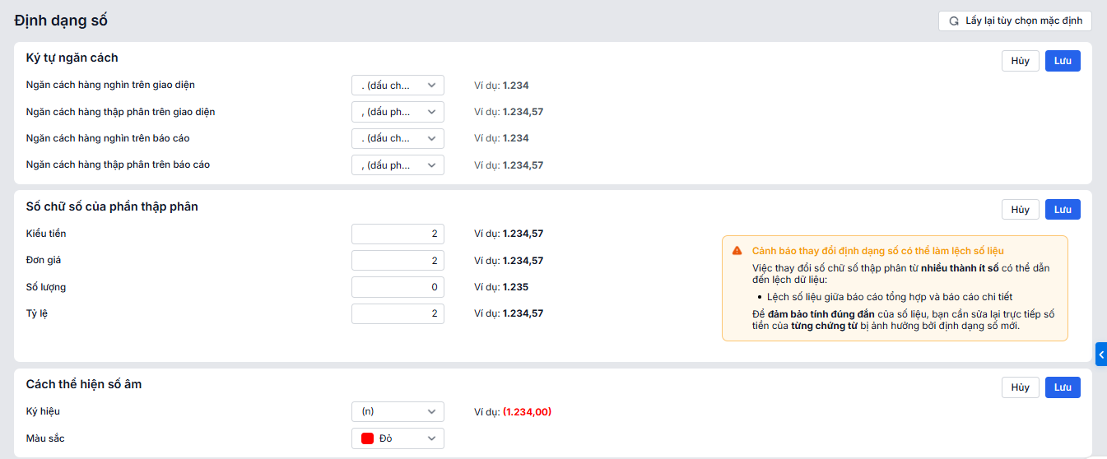Image resolution: width=1107 pixels, height=459 pixels.
Task: Save the Số chữ số của phần thập phân section
Action: (1063, 210)
